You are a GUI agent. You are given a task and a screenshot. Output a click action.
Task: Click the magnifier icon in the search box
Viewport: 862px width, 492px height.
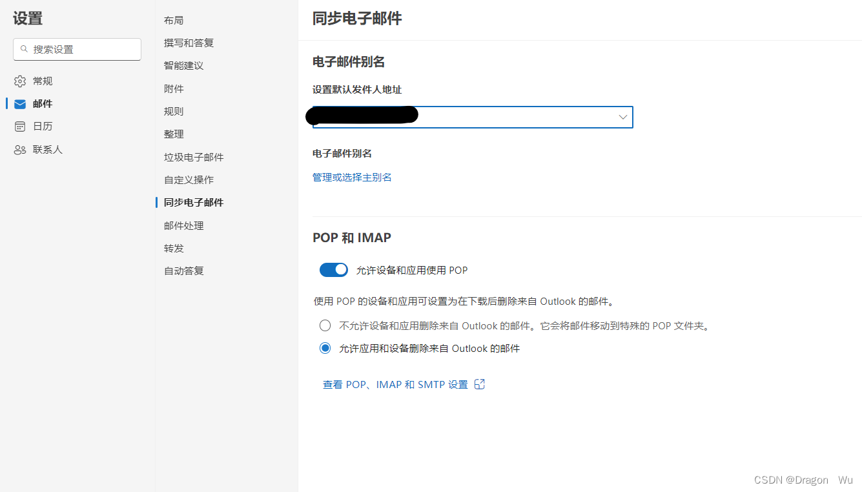25,49
